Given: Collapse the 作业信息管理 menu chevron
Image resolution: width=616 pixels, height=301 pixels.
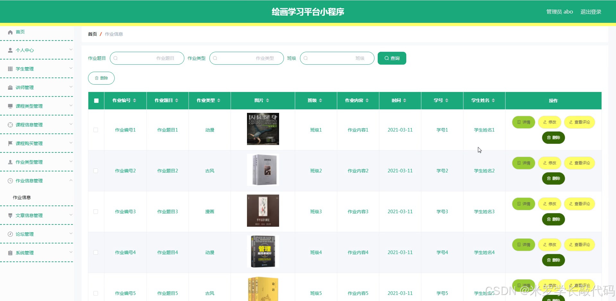Looking at the screenshot, I should (x=71, y=180).
